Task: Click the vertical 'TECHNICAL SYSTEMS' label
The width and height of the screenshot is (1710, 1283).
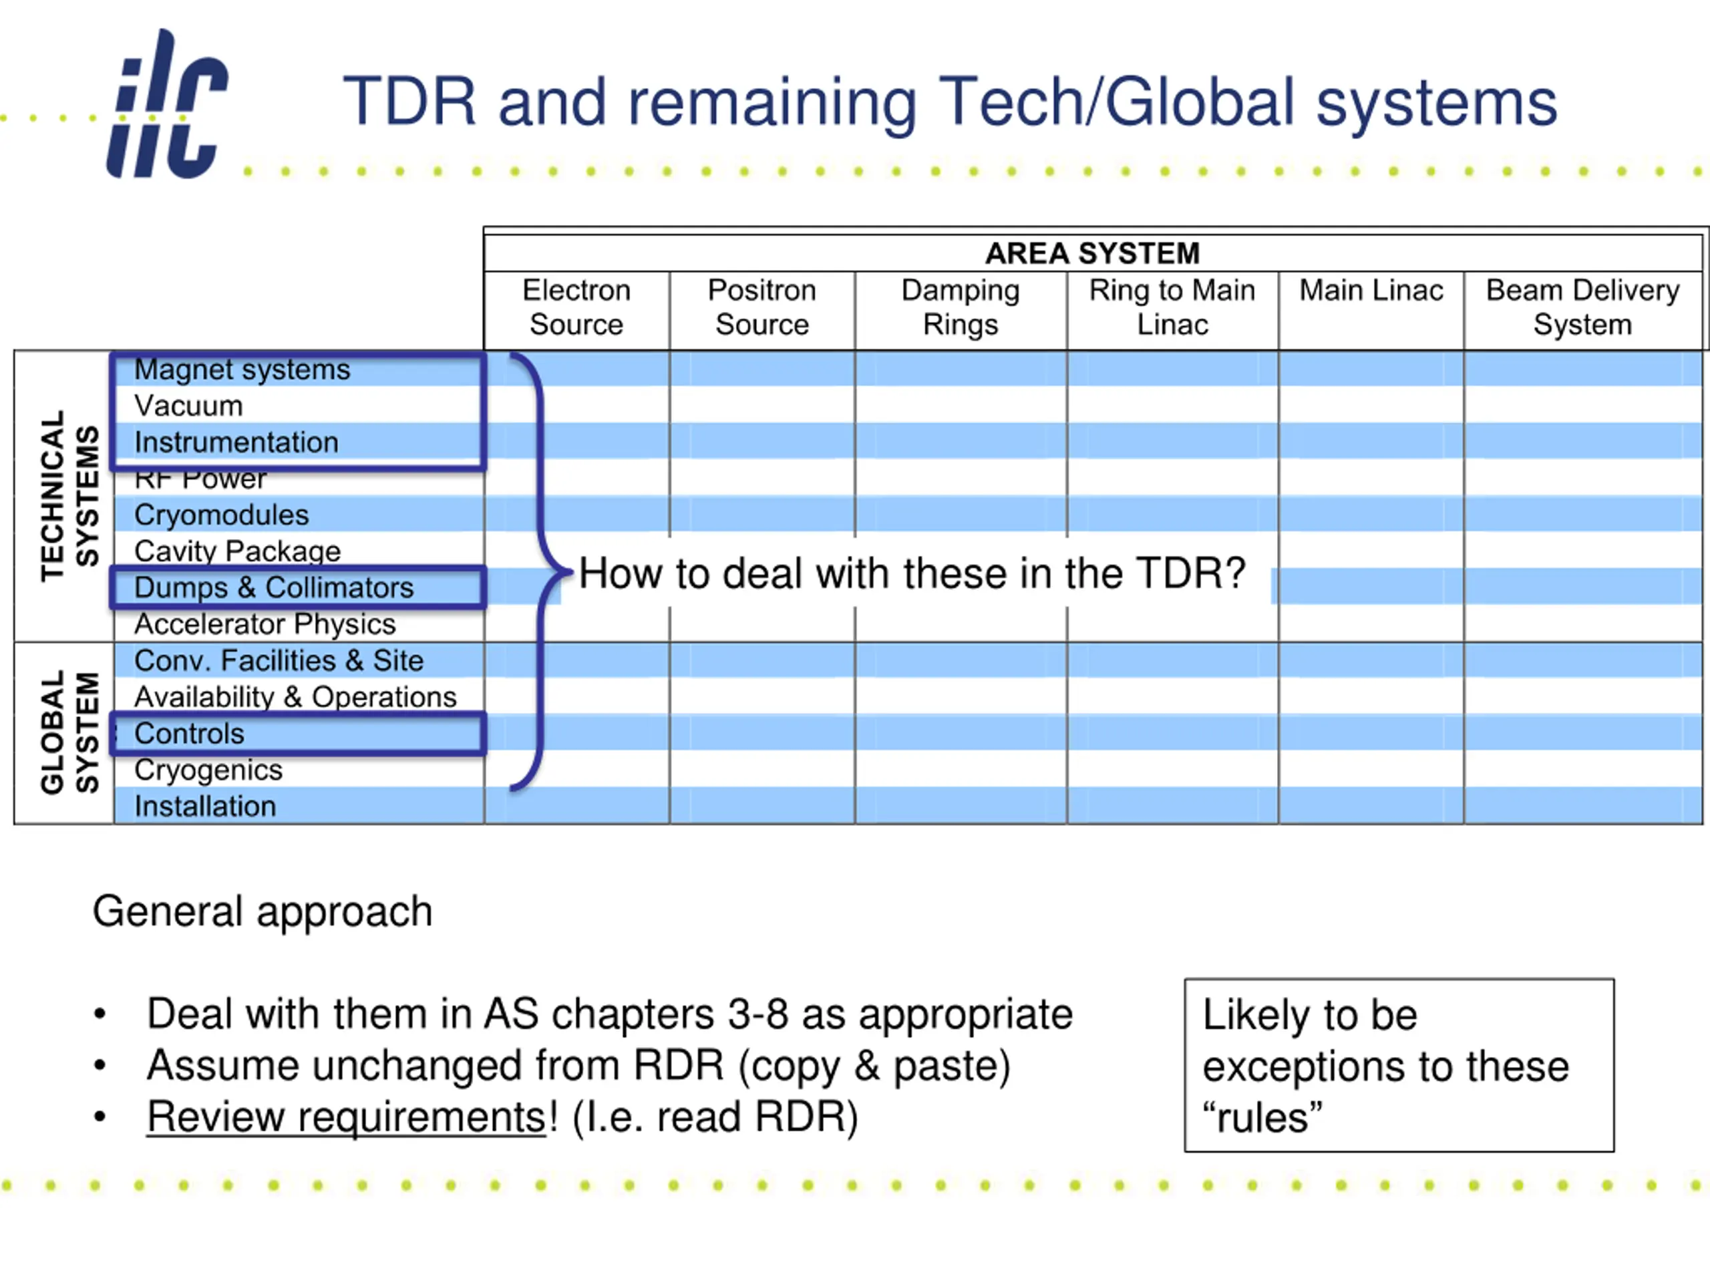Action: (x=69, y=496)
